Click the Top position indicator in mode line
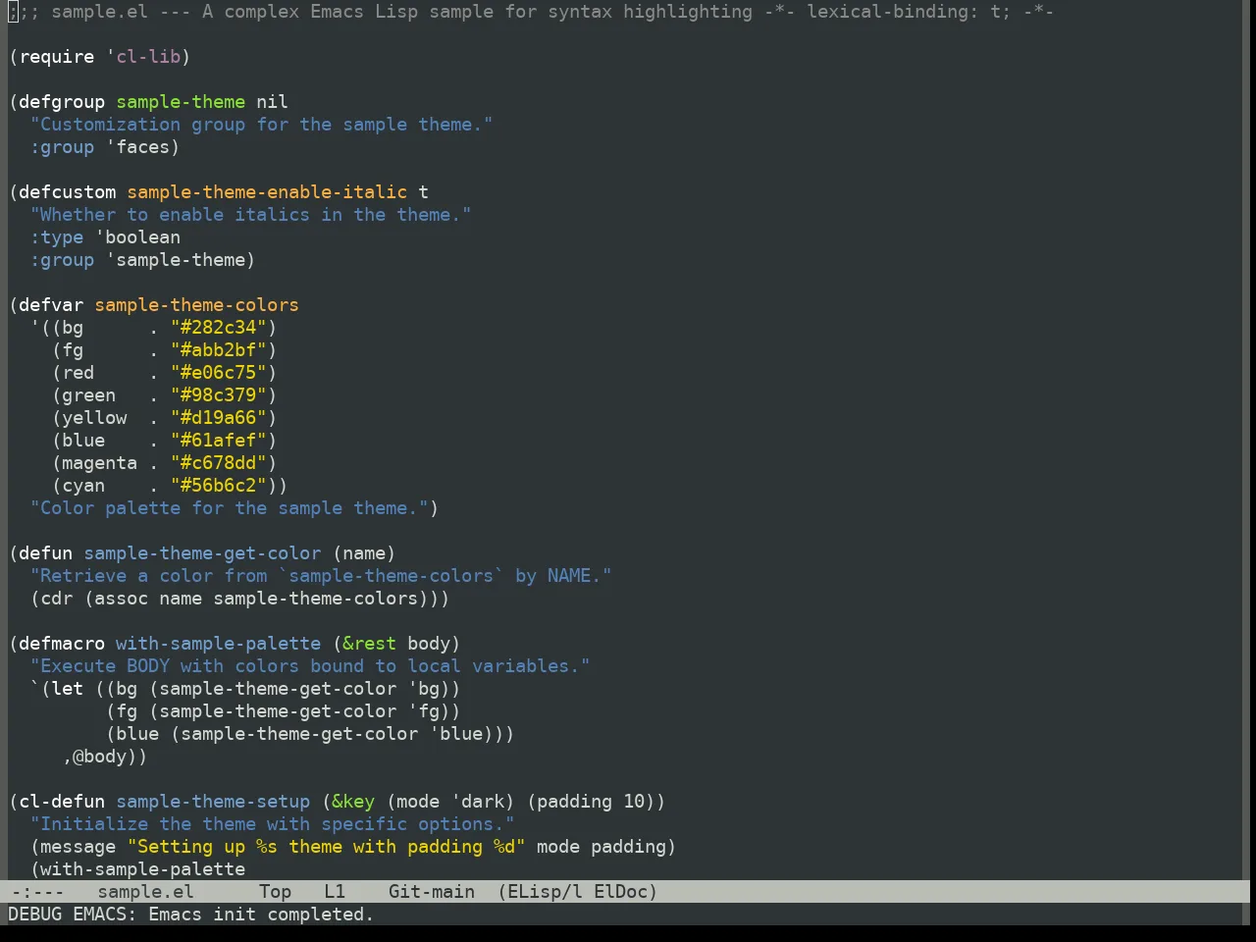 (x=275, y=892)
